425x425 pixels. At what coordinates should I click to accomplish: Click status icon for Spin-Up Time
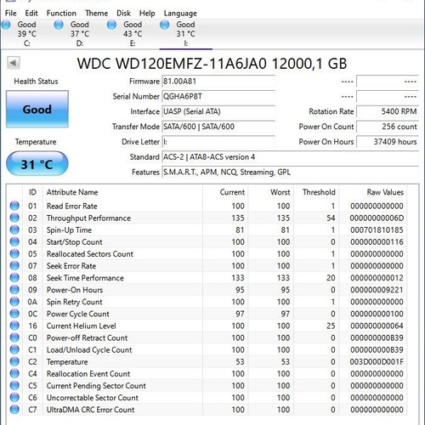[14, 229]
